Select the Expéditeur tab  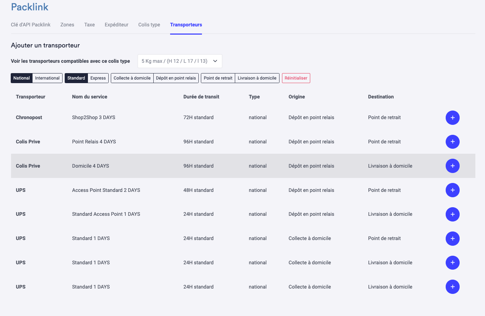(x=117, y=25)
